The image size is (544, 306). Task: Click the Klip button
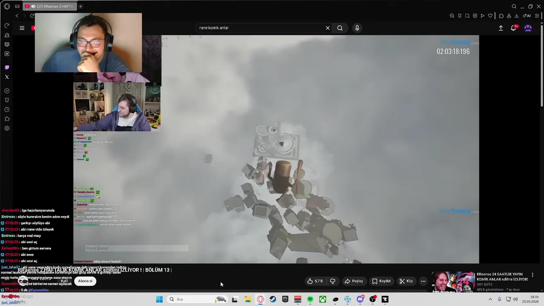tap(406, 281)
